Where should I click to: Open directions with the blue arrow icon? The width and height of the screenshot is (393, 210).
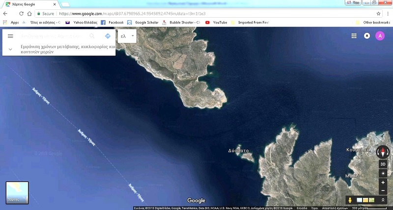tap(108, 36)
